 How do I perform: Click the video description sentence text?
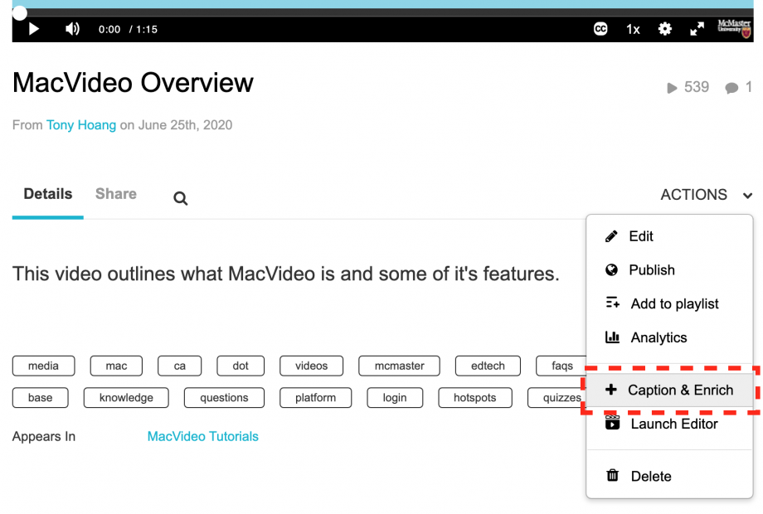(x=286, y=274)
